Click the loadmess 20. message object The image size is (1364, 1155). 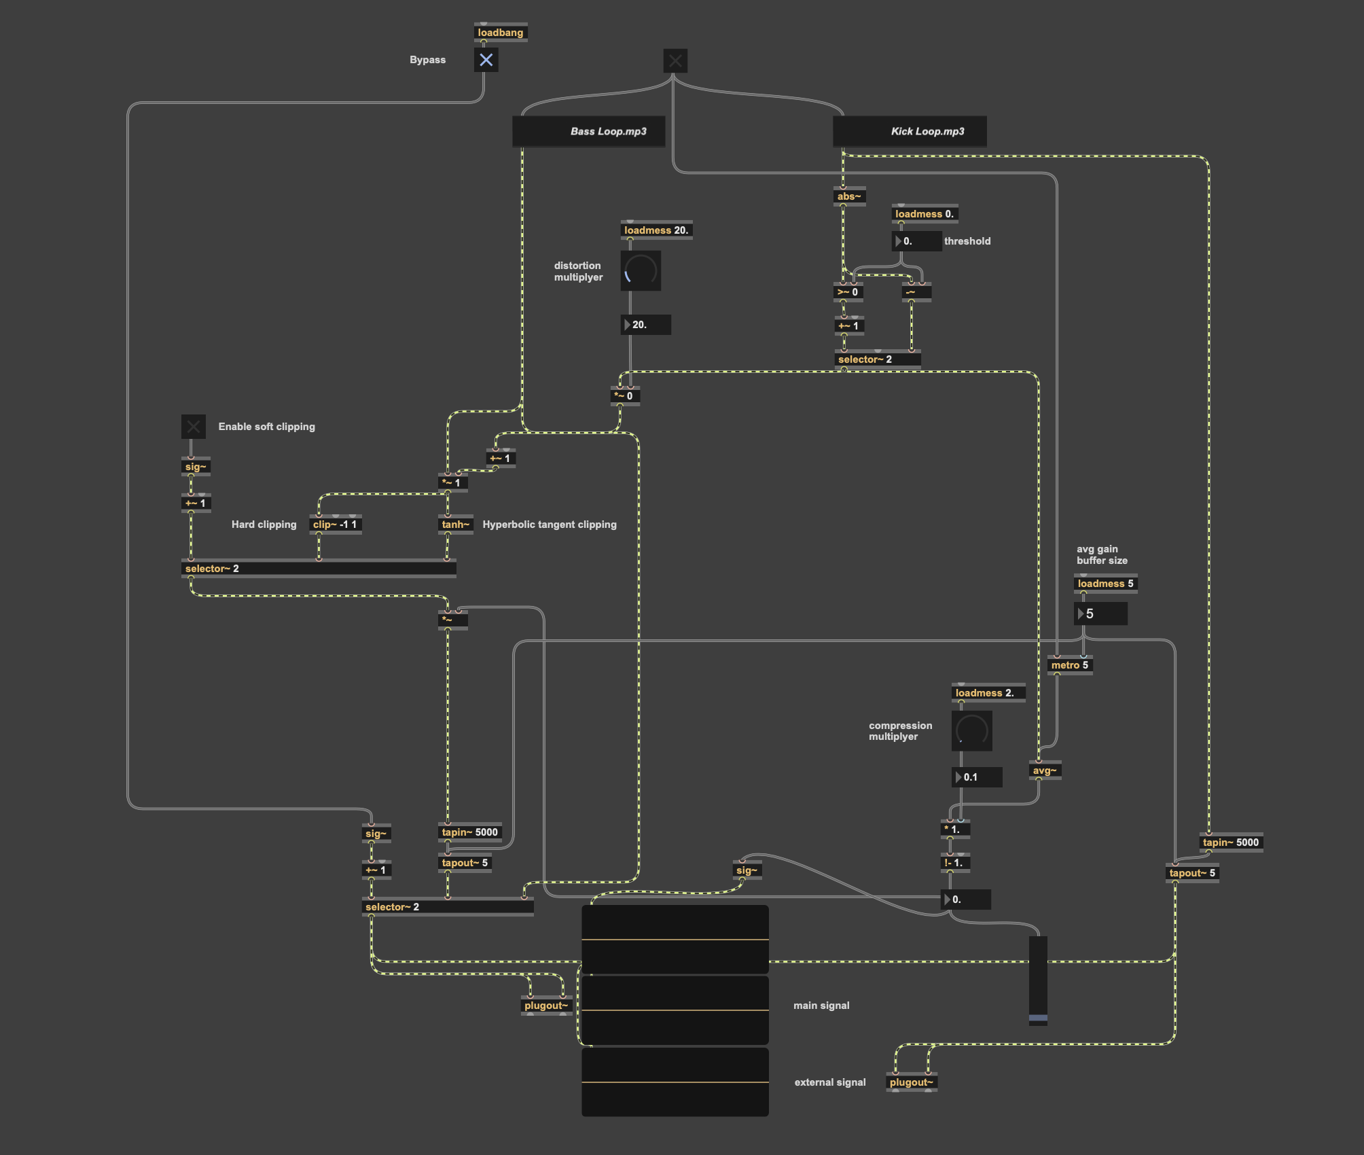coord(656,230)
